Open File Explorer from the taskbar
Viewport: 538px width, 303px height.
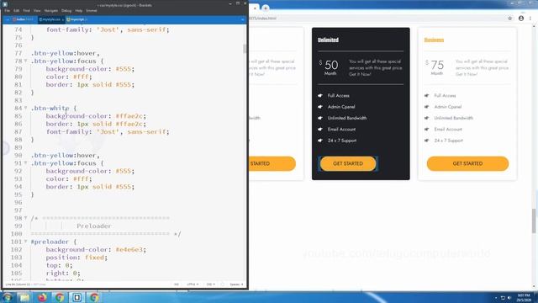24,297
